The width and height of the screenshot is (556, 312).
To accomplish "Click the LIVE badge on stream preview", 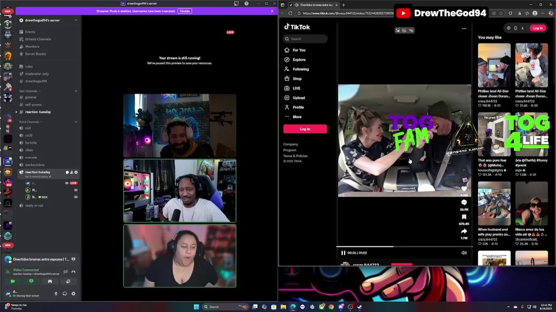I will click(230, 32).
